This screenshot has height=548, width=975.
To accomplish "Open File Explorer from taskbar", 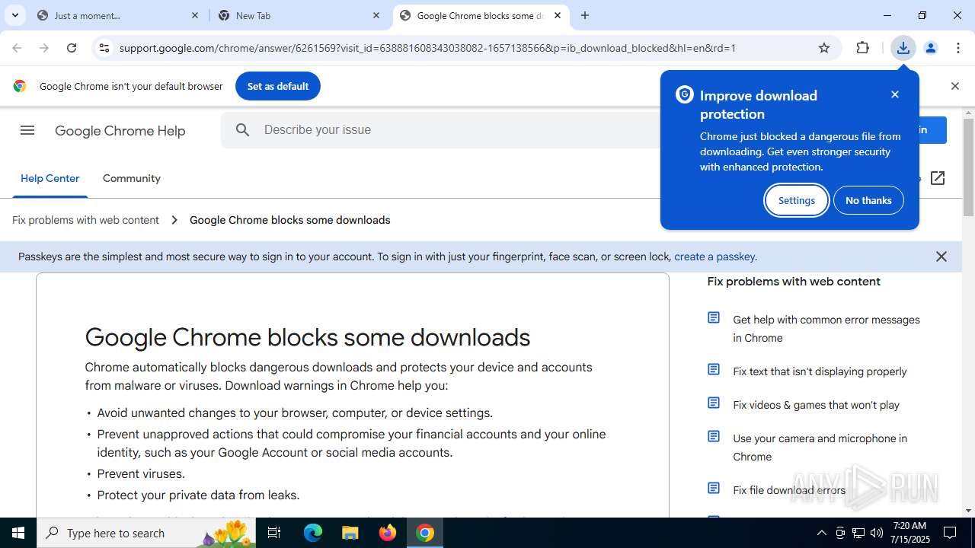I will (x=350, y=533).
